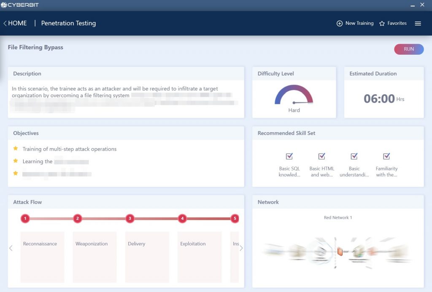Click the back chevron beside HOME
This screenshot has height=292, width=432.
(5, 24)
